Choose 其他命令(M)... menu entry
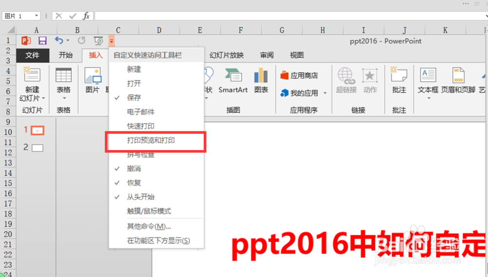The width and height of the screenshot is (488, 277). (x=157, y=226)
